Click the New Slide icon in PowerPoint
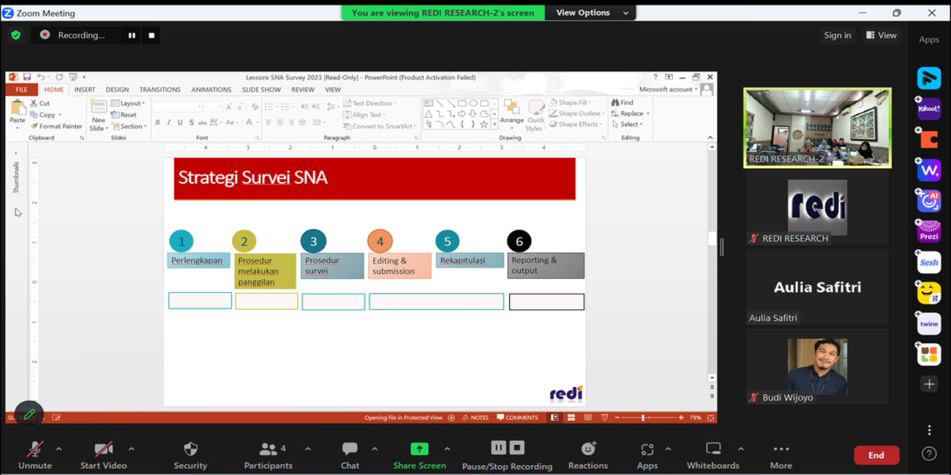This screenshot has width=951, height=475. click(x=98, y=115)
